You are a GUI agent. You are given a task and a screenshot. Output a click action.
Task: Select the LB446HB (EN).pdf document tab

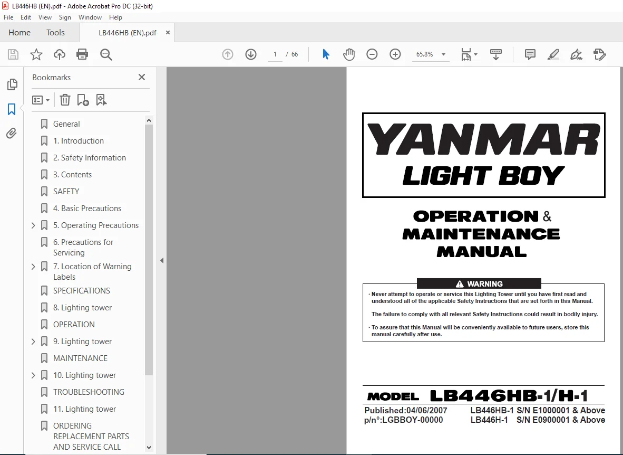pos(127,33)
